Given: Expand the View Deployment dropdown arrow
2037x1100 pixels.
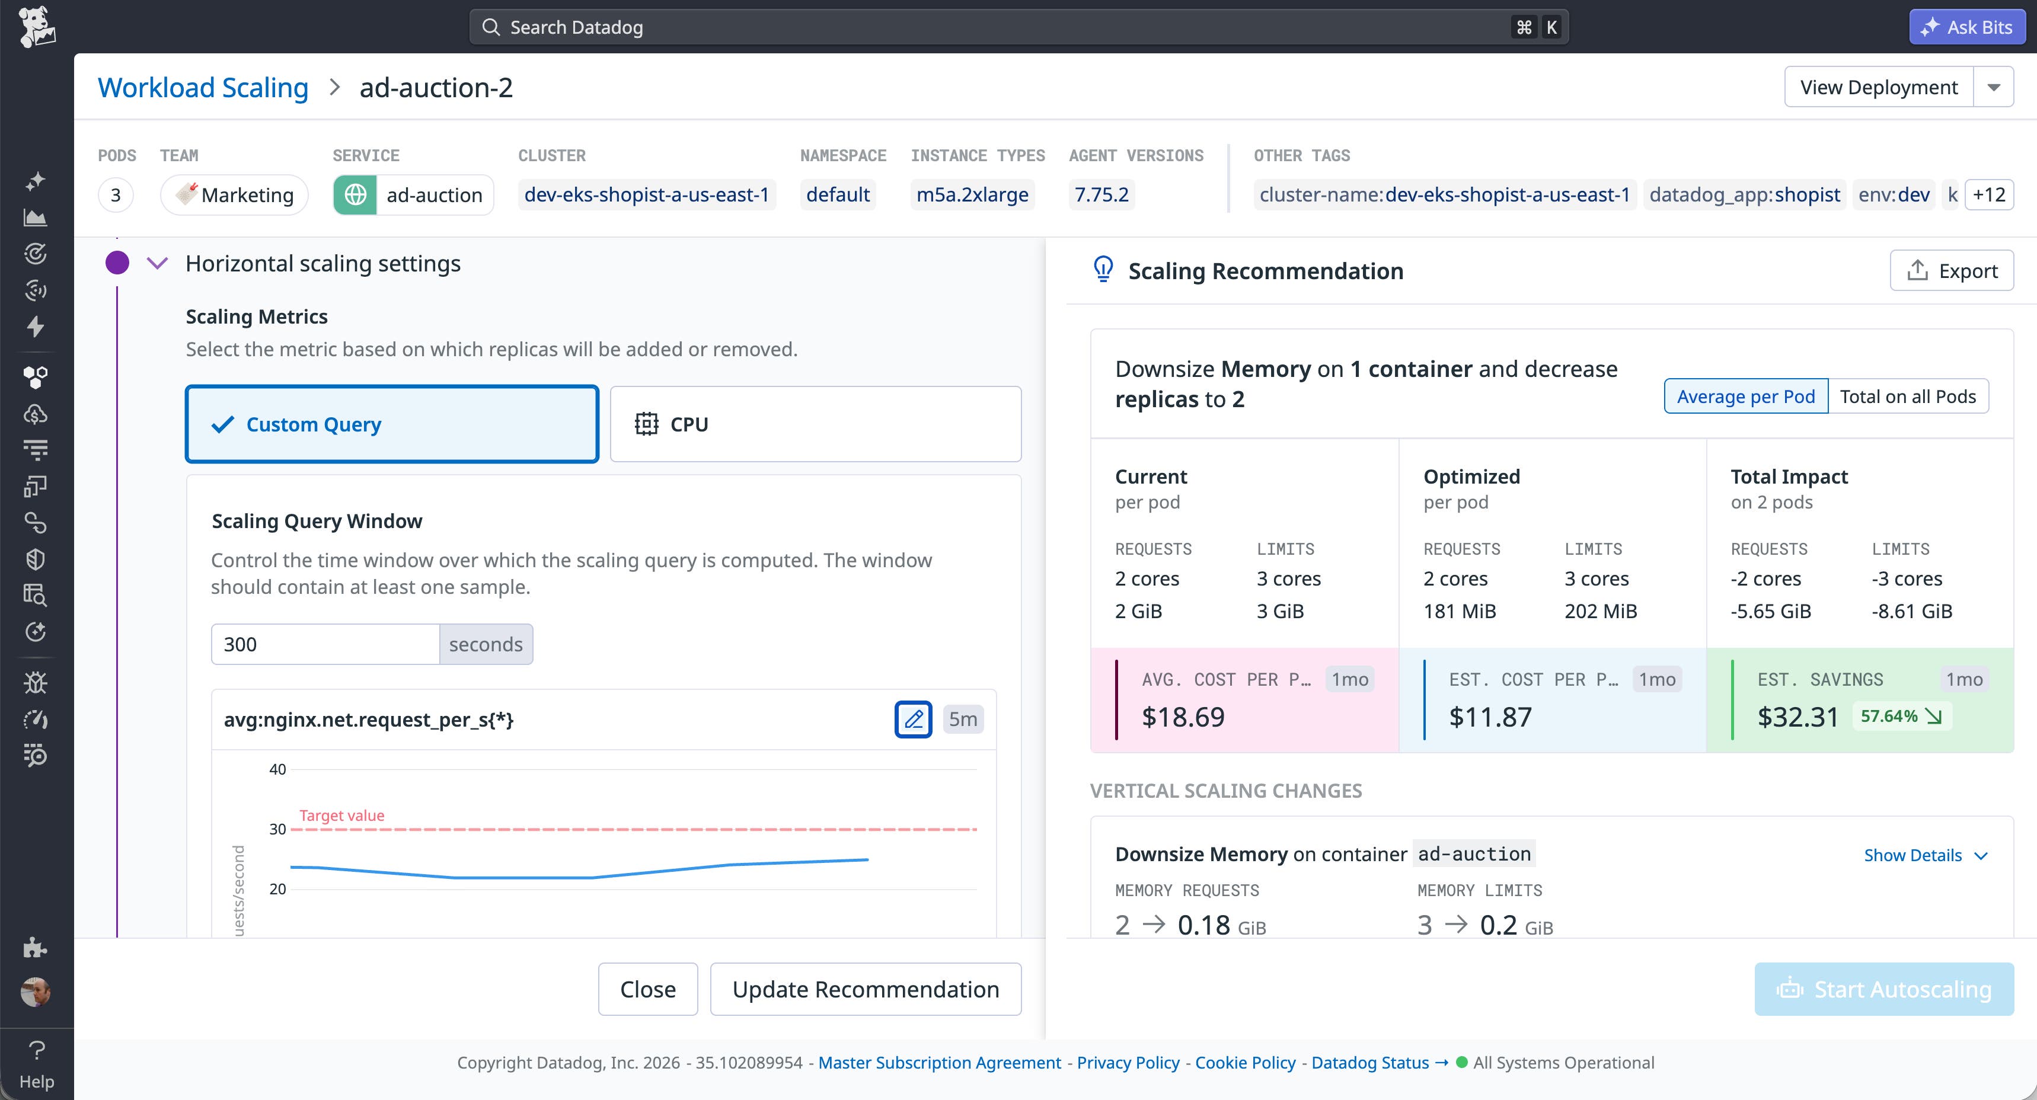Looking at the screenshot, I should tap(1995, 87).
